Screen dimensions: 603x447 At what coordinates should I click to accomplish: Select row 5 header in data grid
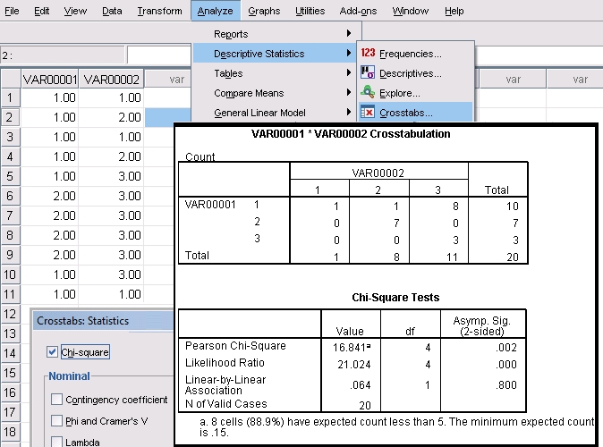pyautogui.click(x=11, y=176)
